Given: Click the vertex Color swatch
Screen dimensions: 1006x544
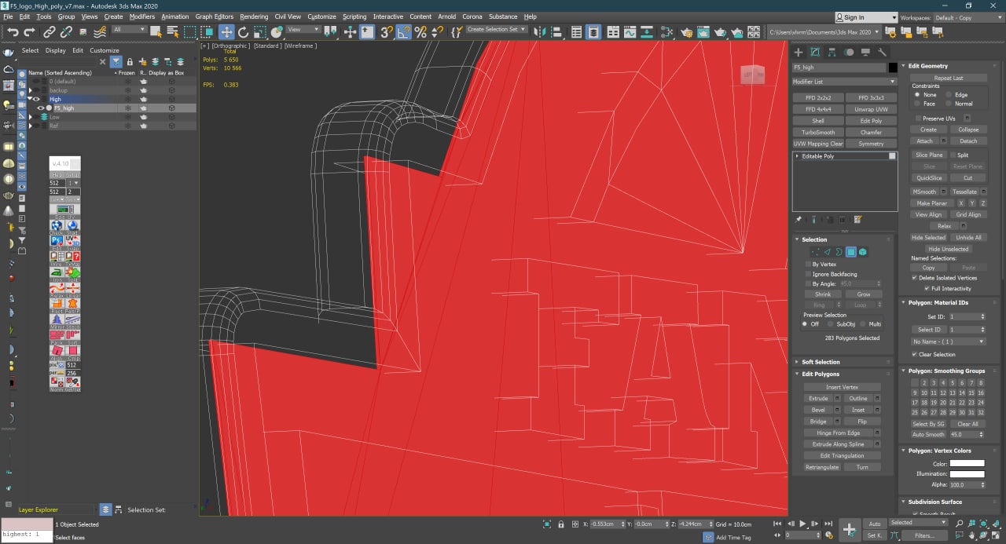Looking at the screenshot, I should [x=967, y=464].
